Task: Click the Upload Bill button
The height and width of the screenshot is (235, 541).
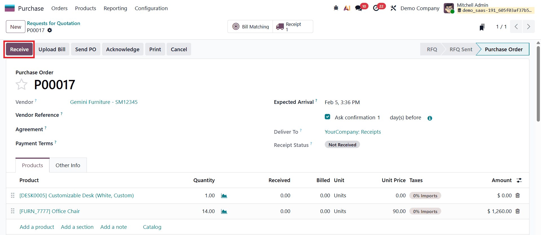Action: (x=52, y=49)
